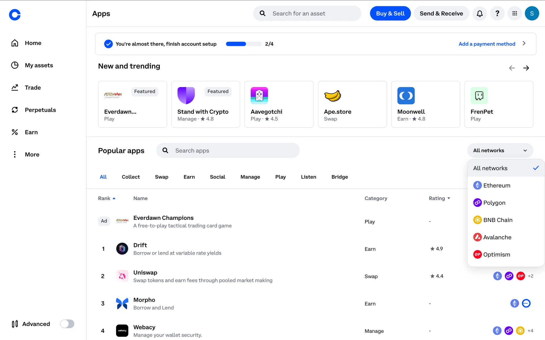This screenshot has height=340, width=545.
Task: Switch to the Swap category tab
Action: [x=162, y=177]
